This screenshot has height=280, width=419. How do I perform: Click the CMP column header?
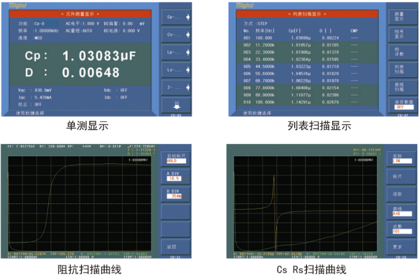pyautogui.click(x=354, y=31)
